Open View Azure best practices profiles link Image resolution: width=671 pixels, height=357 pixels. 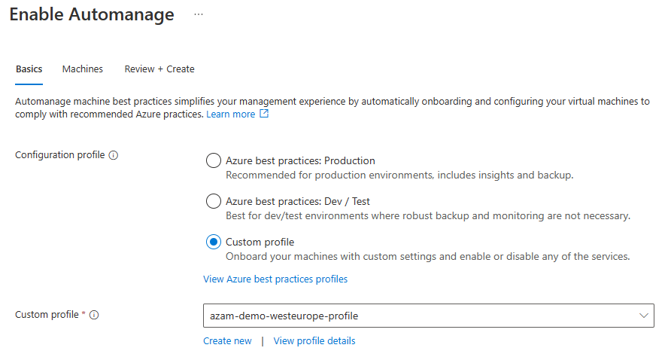coord(275,279)
